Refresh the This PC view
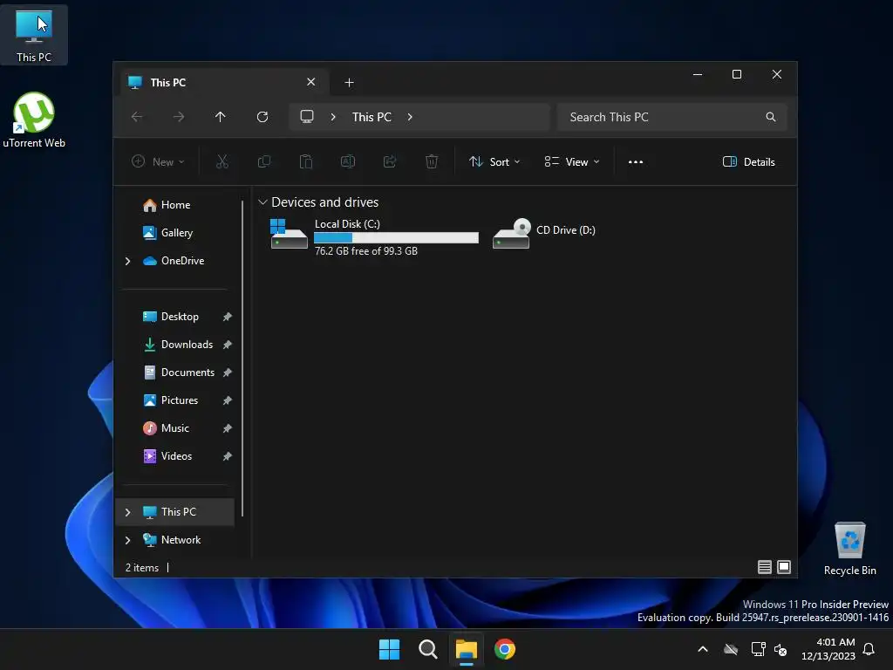Screen dimensions: 893x670 point(262,117)
